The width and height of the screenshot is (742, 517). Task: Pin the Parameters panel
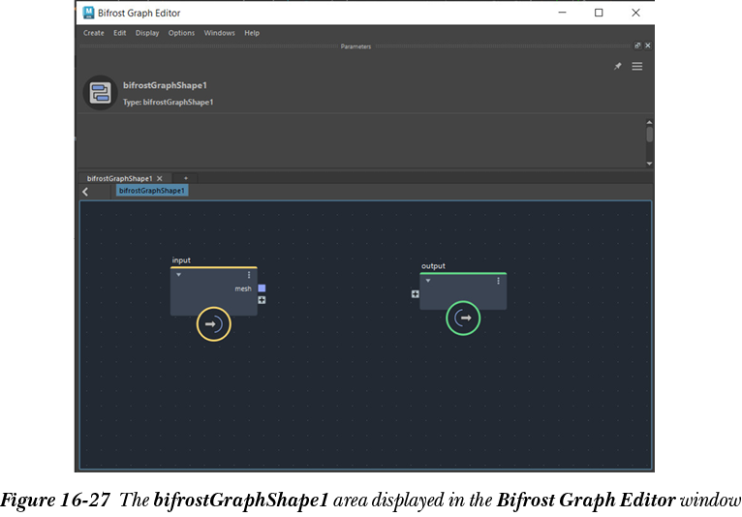point(618,66)
